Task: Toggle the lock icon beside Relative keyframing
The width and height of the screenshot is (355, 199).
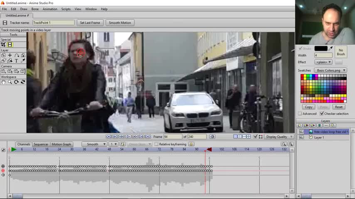Action: click(191, 144)
